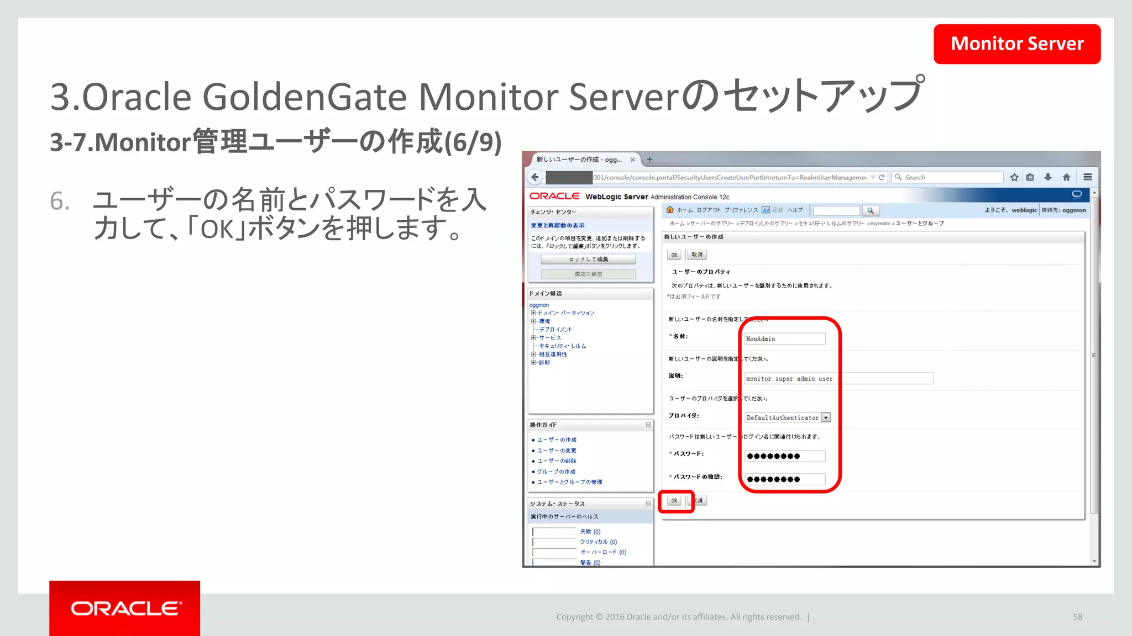1132x636 pixels.
Task: Click the クリティカル (0) health link
Action: pyautogui.click(x=599, y=542)
